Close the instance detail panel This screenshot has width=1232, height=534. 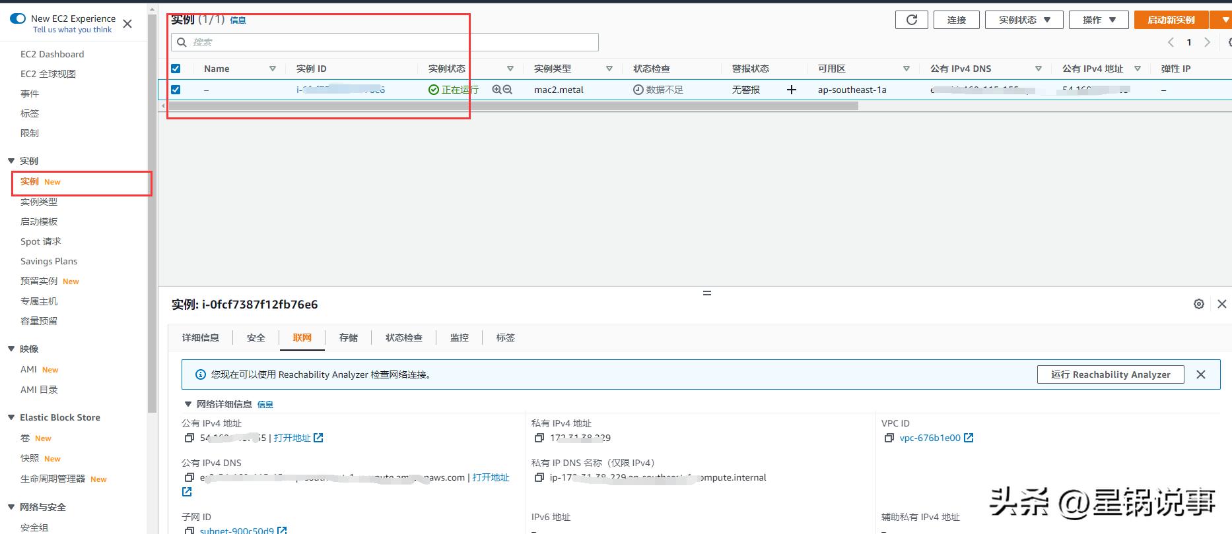pyautogui.click(x=1222, y=304)
